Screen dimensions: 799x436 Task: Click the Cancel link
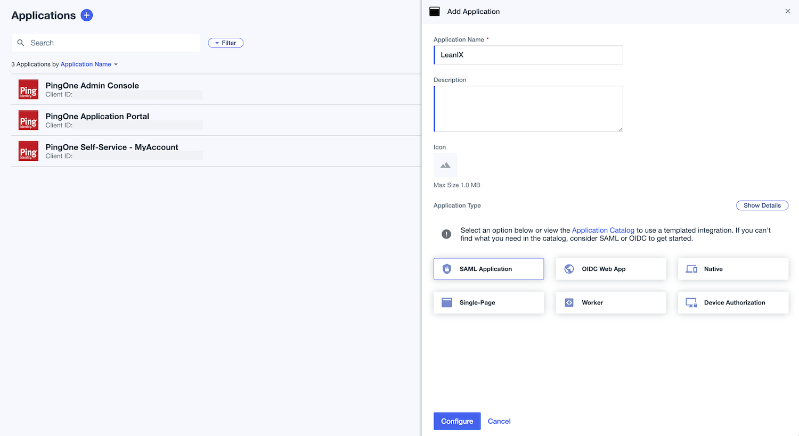point(499,421)
